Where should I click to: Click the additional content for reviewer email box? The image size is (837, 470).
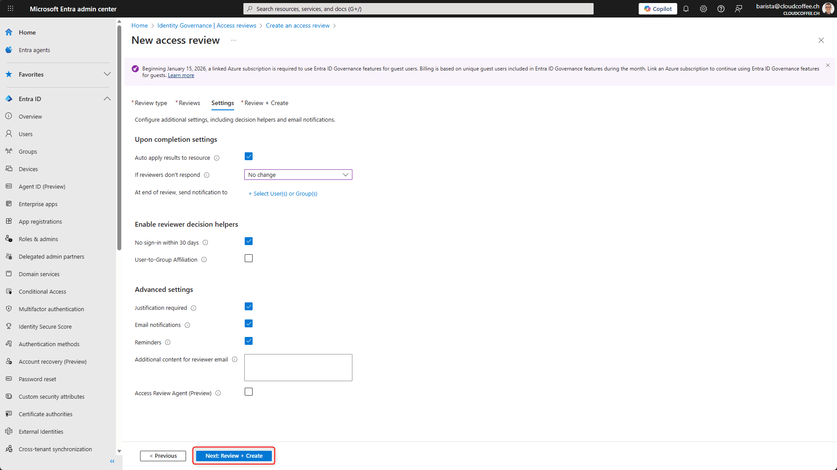point(298,368)
